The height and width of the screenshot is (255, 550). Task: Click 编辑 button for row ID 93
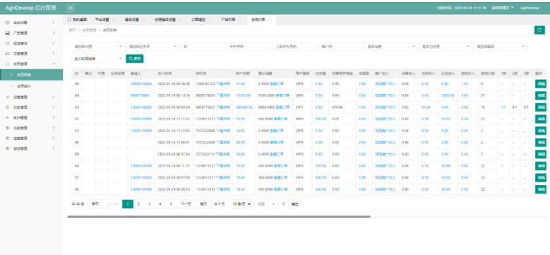(541, 107)
